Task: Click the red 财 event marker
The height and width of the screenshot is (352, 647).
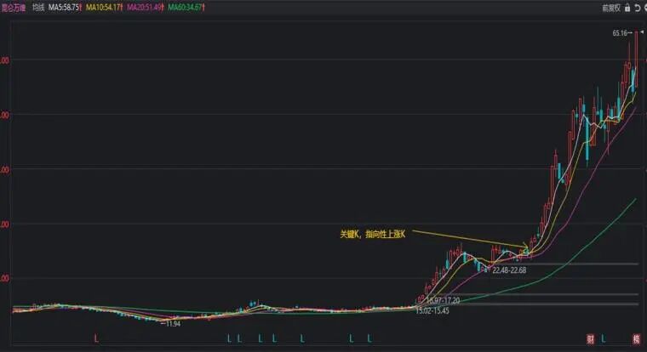Action: (591, 339)
